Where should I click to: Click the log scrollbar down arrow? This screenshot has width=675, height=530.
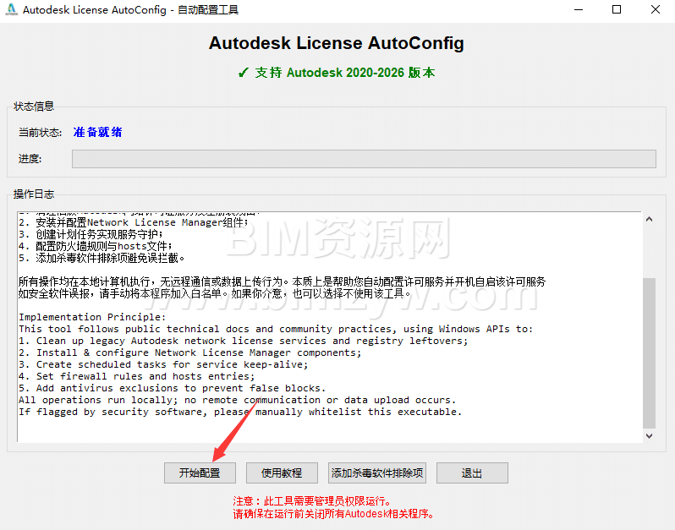pyautogui.click(x=649, y=435)
